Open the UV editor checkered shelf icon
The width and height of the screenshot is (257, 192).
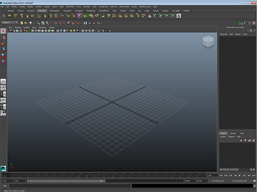point(179,16)
